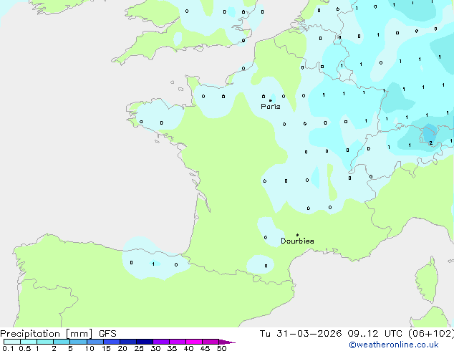Select the 5–10 mm legend color

[x=78, y=342]
